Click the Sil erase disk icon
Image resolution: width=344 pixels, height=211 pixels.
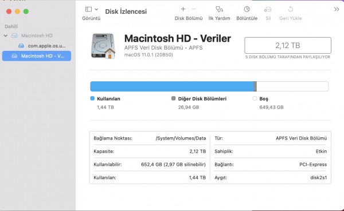268,9
